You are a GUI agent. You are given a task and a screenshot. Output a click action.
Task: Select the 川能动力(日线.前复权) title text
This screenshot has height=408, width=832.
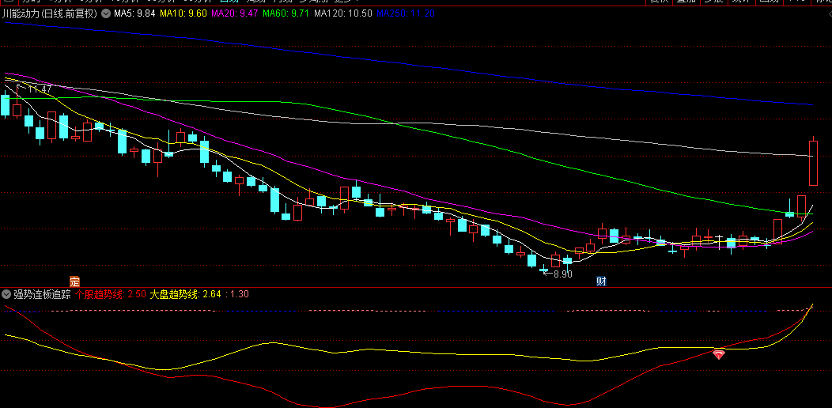[x=50, y=13]
